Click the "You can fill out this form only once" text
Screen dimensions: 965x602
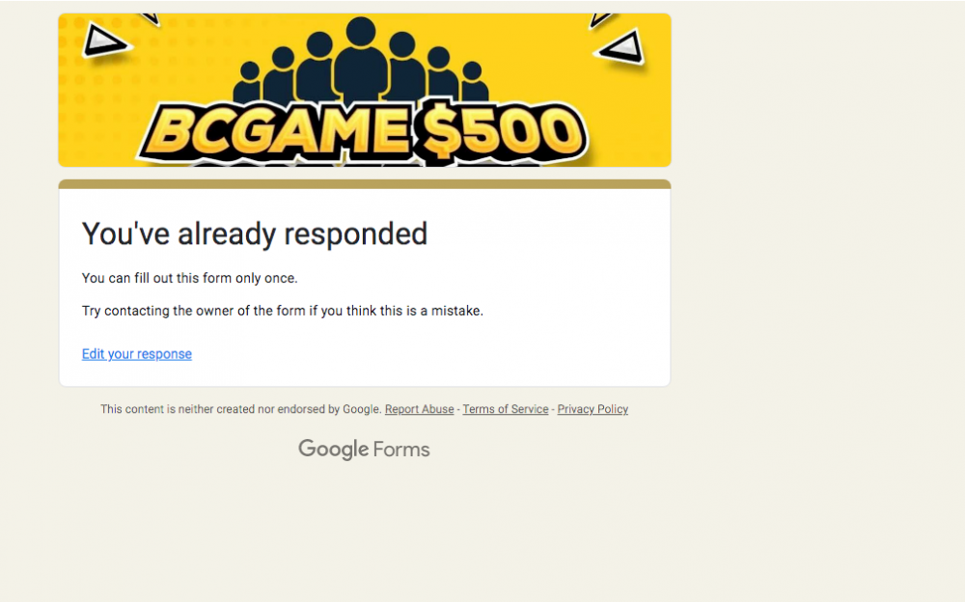tap(189, 278)
